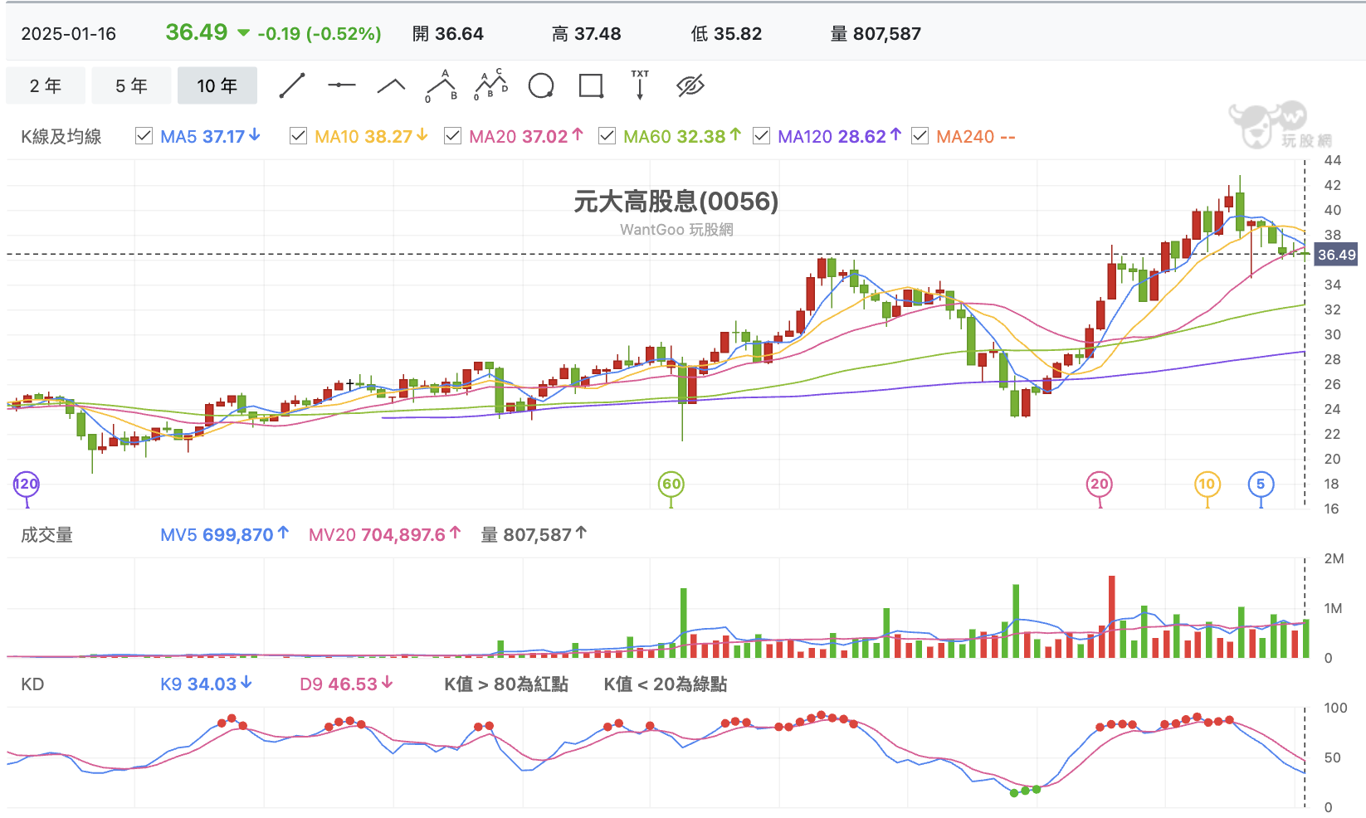Uncheck the MA20 moving average checkbox
This screenshot has height=818, width=1366.
(x=452, y=136)
